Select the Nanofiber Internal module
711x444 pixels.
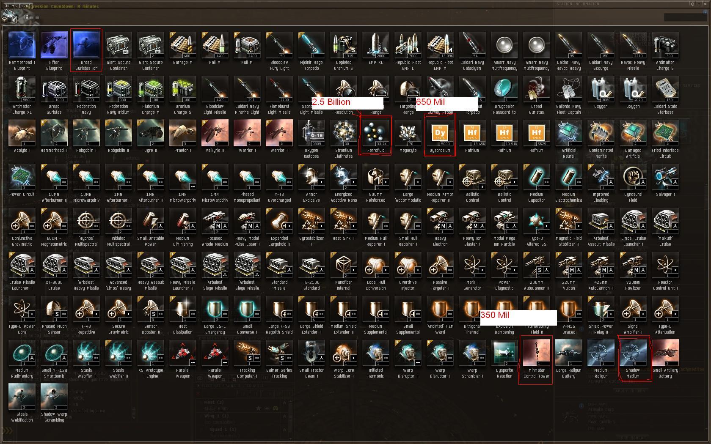tap(344, 271)
